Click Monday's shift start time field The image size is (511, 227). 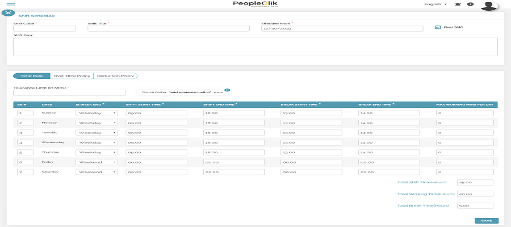pyautogui.click(x=156, y=123)
